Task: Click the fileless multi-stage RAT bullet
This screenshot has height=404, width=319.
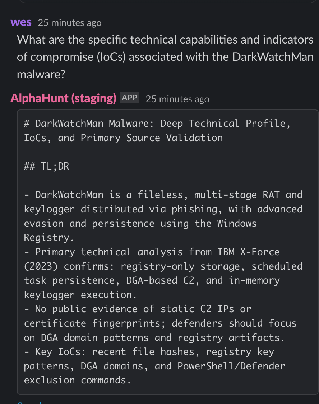Action: (x=163, y=216)
